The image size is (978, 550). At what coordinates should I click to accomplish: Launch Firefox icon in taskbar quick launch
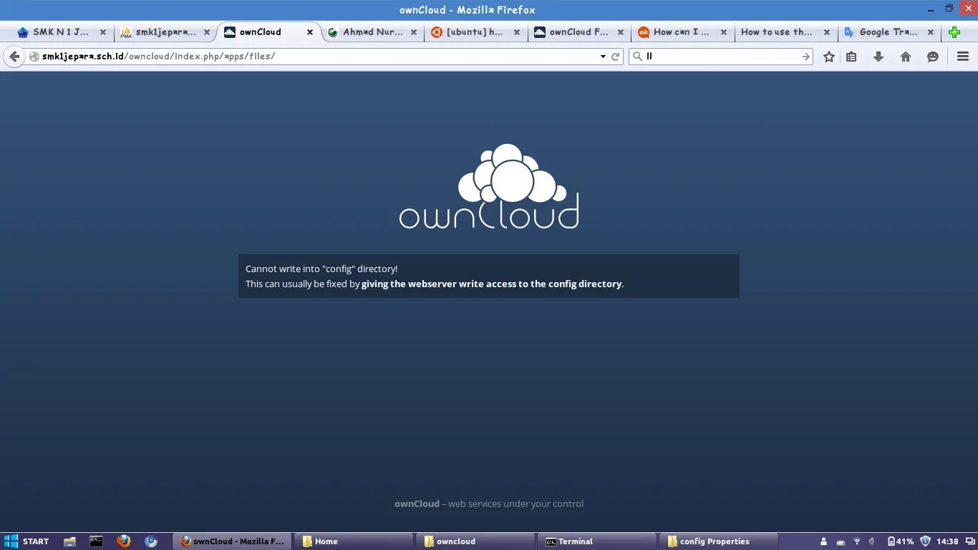(123, 541)
